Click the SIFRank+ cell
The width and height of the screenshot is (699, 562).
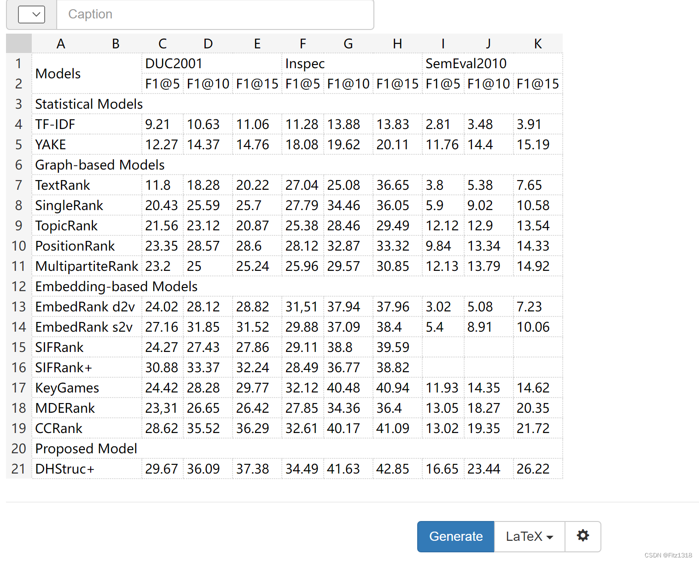87,368
